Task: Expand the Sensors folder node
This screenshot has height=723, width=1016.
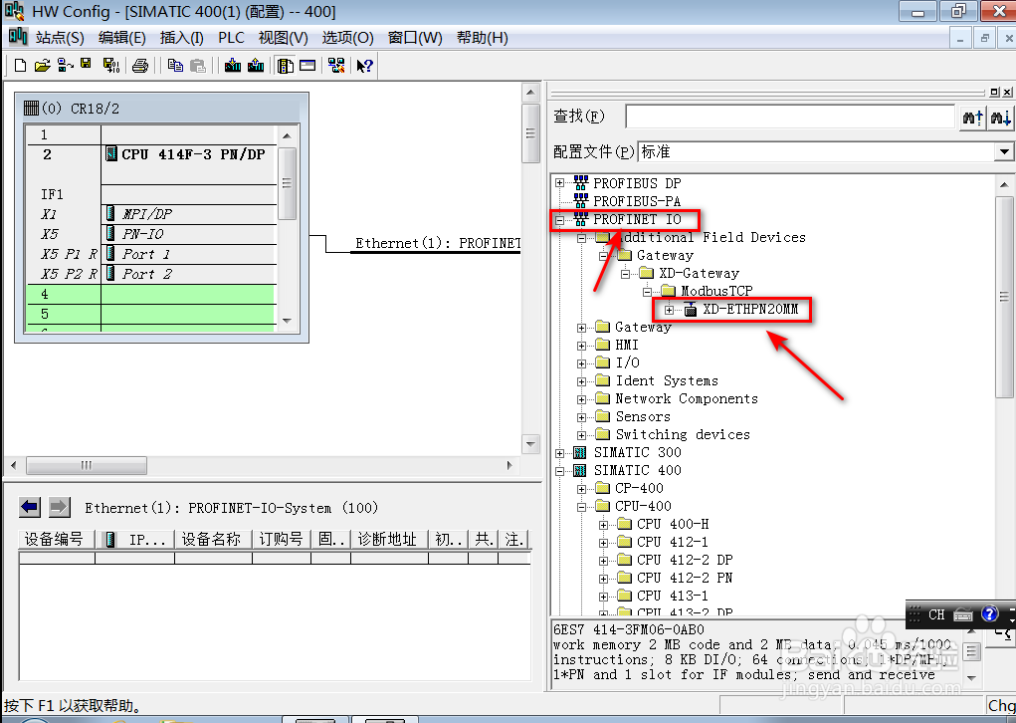Action: (x=581, y=417)
